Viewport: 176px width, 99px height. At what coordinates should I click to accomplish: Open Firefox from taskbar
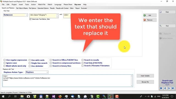coord(60,97)
